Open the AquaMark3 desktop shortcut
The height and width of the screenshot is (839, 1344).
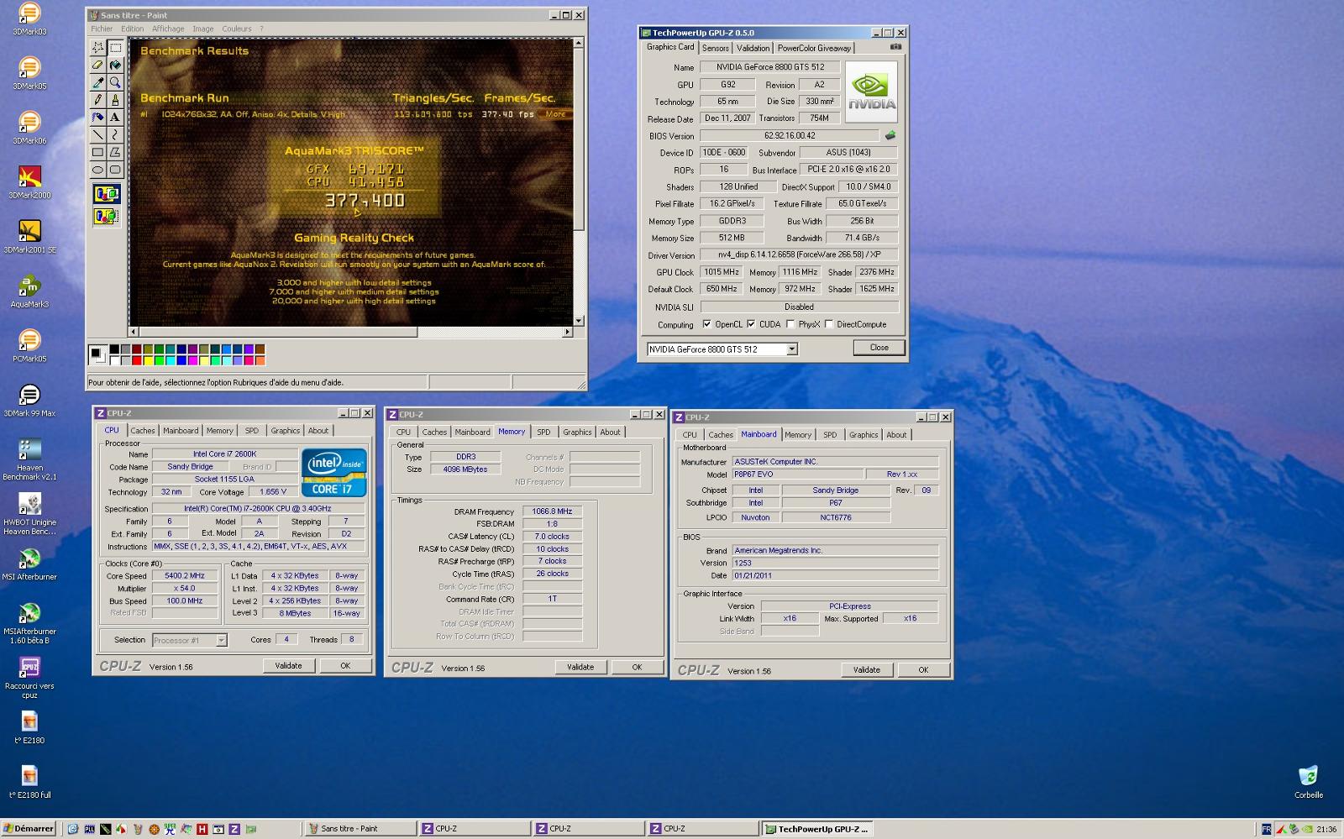pos(29,290)
